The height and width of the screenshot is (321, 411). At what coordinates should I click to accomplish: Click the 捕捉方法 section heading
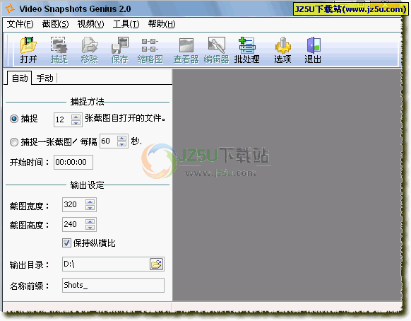click(88, 102)
